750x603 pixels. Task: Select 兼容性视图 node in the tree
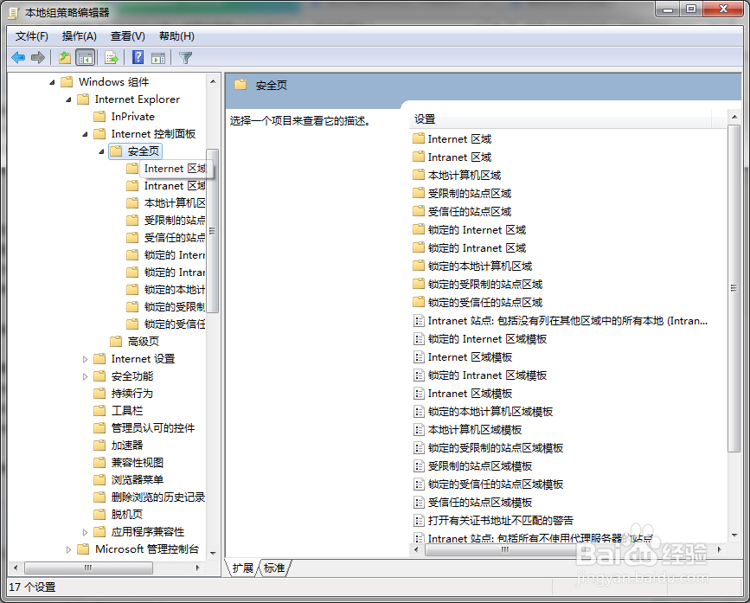click(138, 462)
